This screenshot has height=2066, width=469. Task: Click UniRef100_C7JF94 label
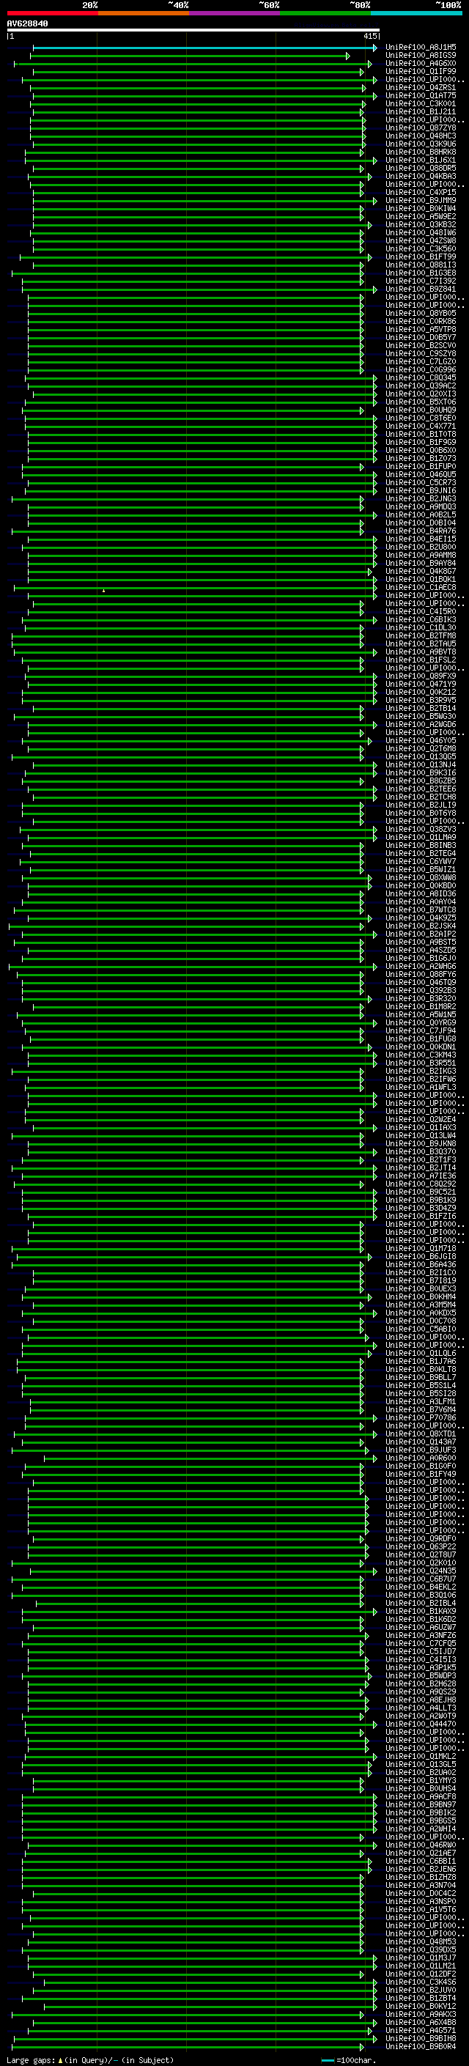click(x=421, y=1030)
